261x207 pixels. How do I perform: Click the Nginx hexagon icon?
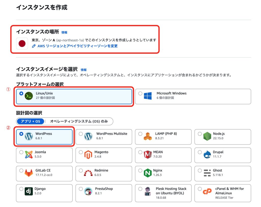coord(148,173)
